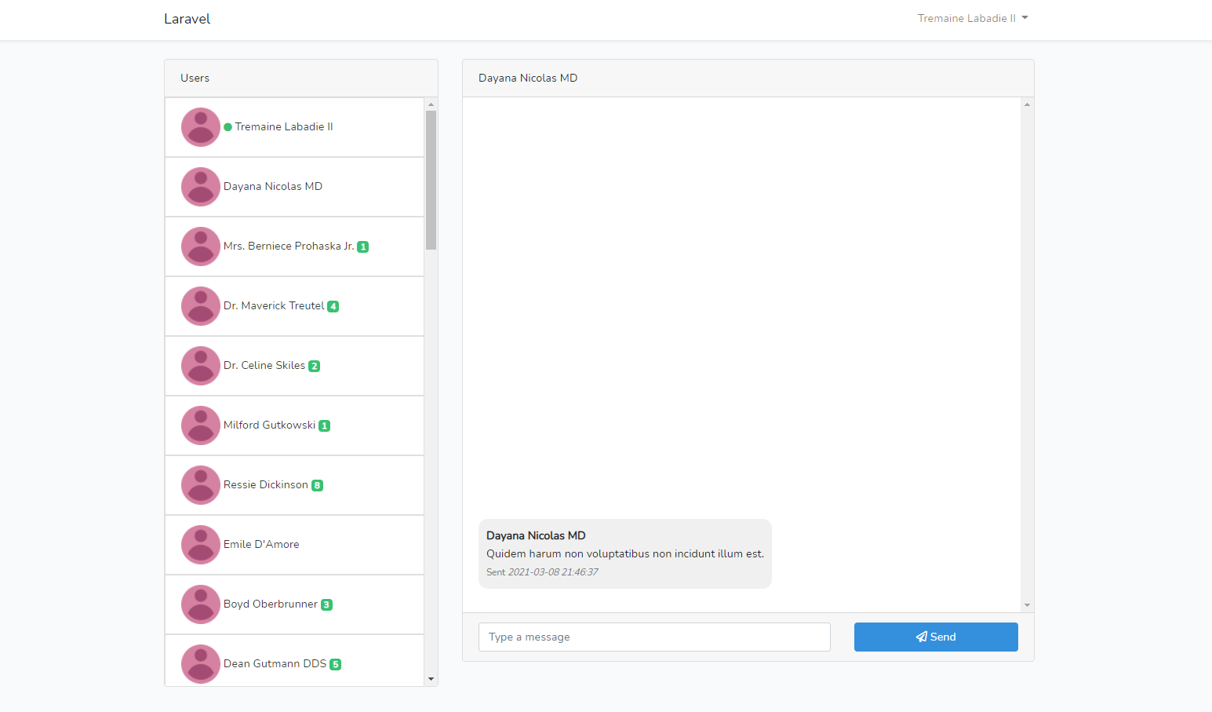
Task: Click Dr. Maverick Treutel's green badge showing 4
Action: [333, 306]
